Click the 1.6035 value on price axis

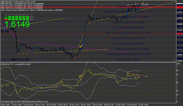click(x=179, y=24)
